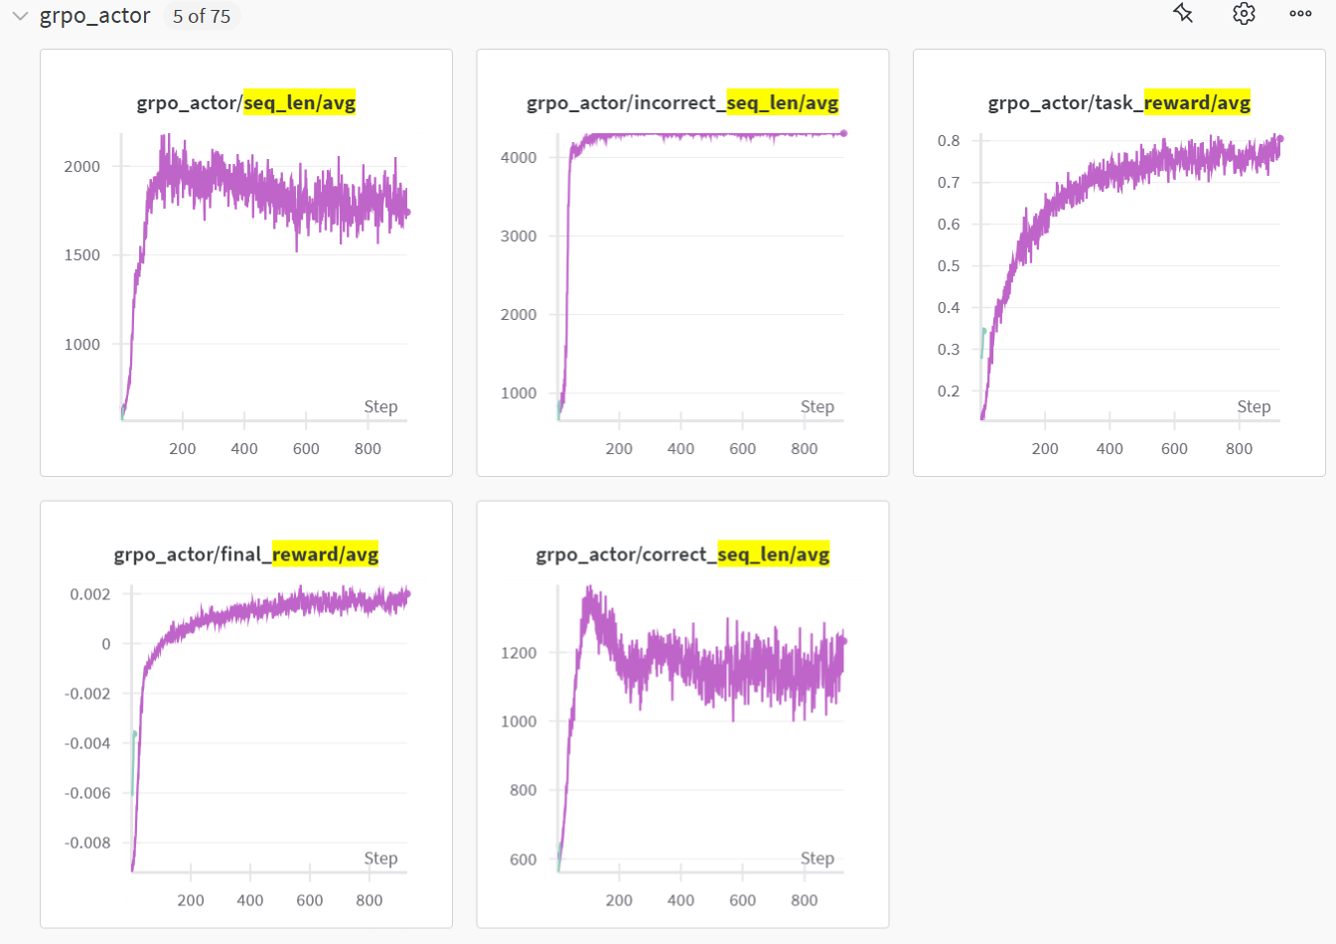Select the correct_seq_len/avg chart title
The width and height of the screenshot is (1336, 944).
coord(682,553)
